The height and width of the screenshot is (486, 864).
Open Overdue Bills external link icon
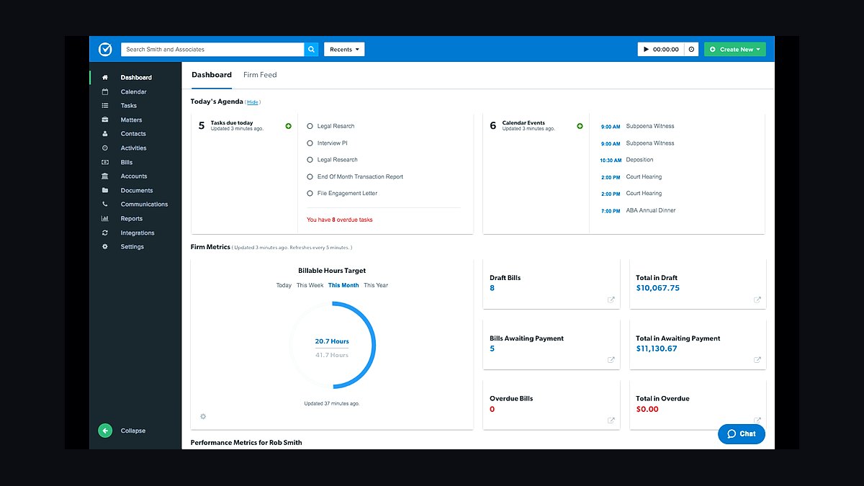click(x=611, y=420)
